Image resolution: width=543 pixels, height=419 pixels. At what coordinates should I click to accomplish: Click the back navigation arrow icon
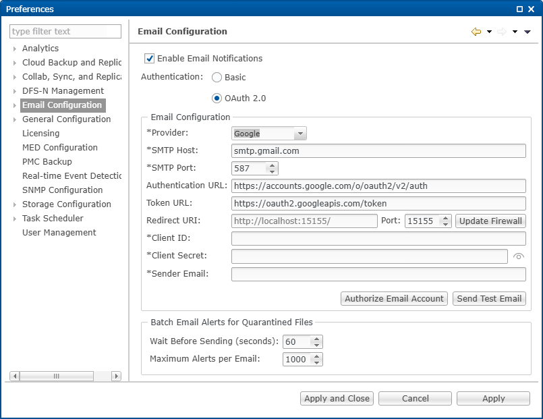pos(476,32)
